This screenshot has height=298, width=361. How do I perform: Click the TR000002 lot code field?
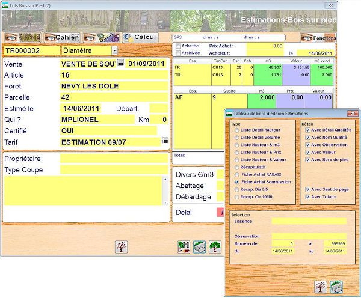click(32, 50)
